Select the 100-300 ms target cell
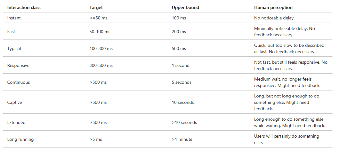Image resolution: width=339 pixels, height=151 pixels. coord(101,48)
